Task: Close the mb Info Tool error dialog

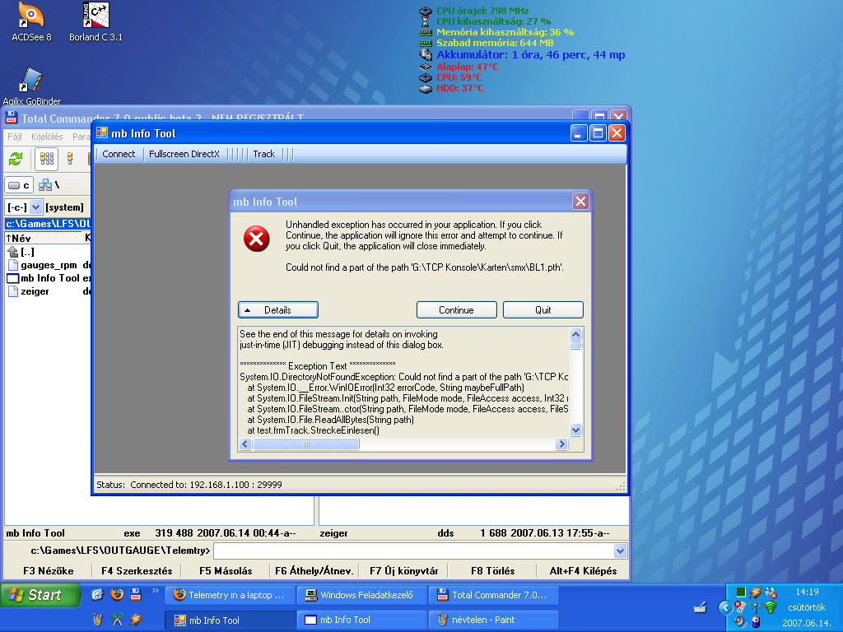Action: tap(580, 202)
